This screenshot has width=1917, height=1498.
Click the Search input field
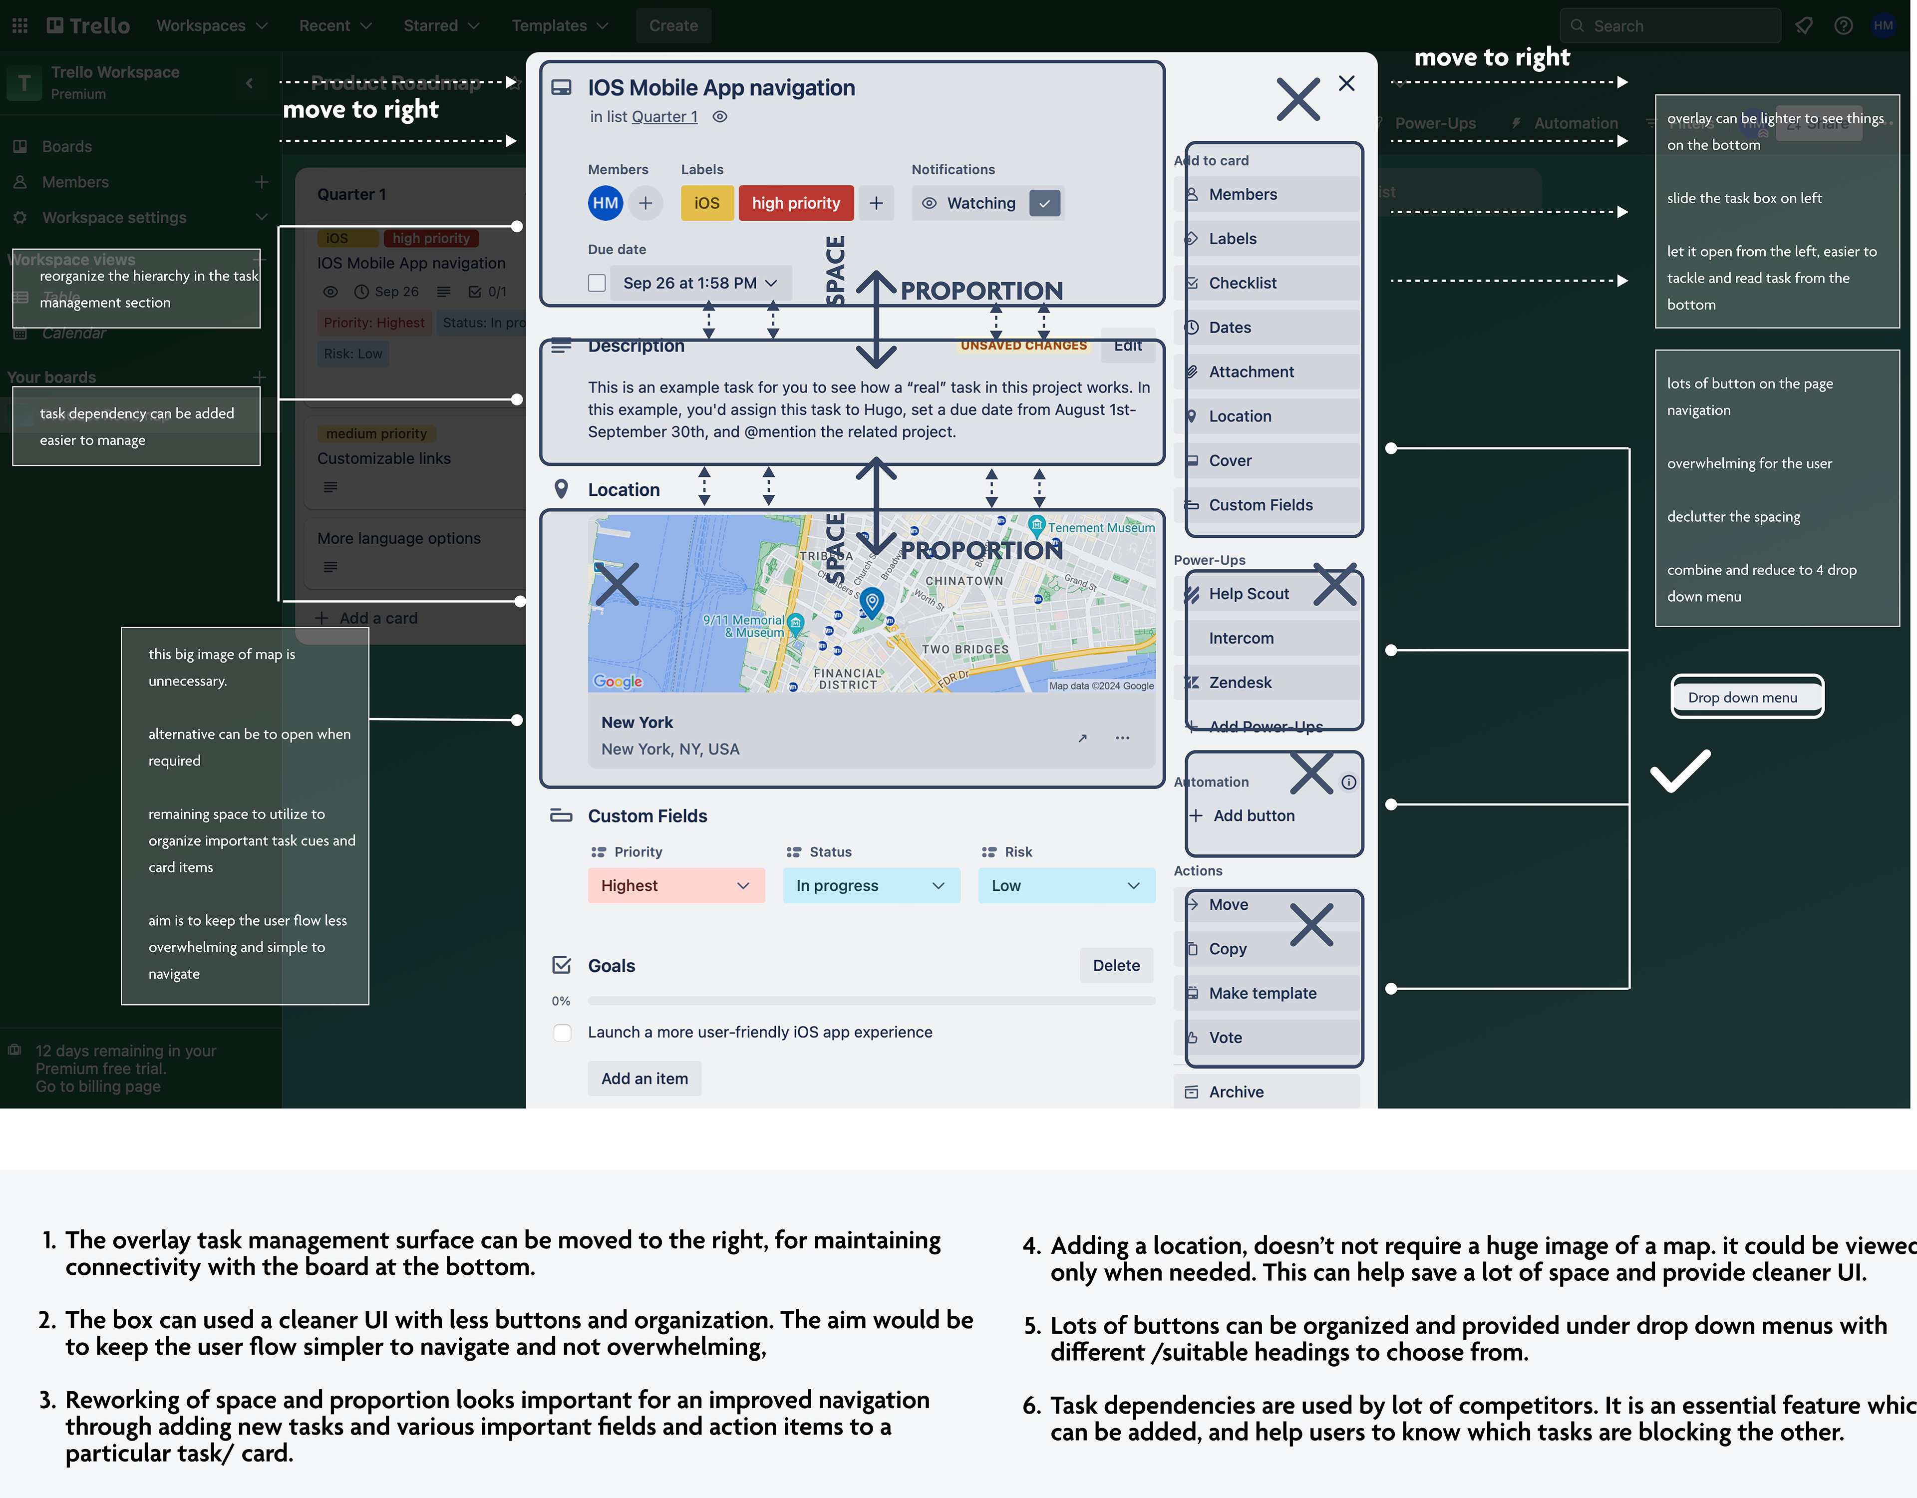[x=1670, y=25]
